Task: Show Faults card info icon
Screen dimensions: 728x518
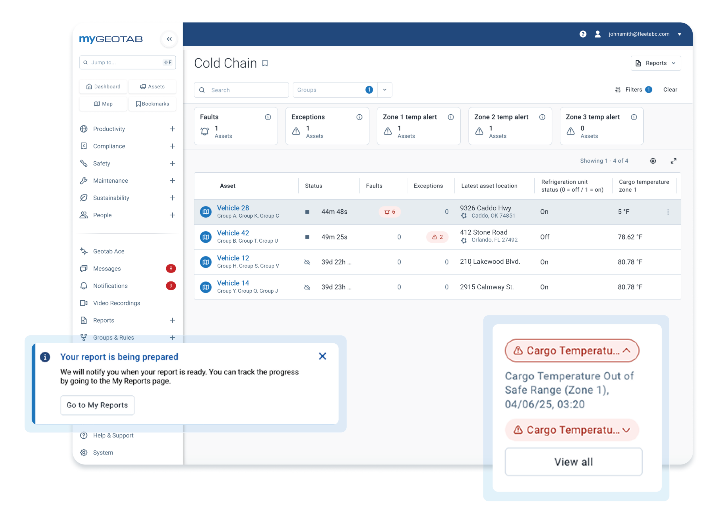Action: [x=268, y=117]
